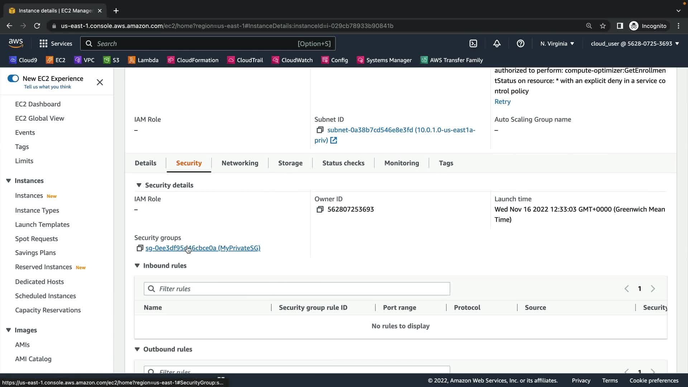Close the New EC2 Experience banner

[100, 82]
